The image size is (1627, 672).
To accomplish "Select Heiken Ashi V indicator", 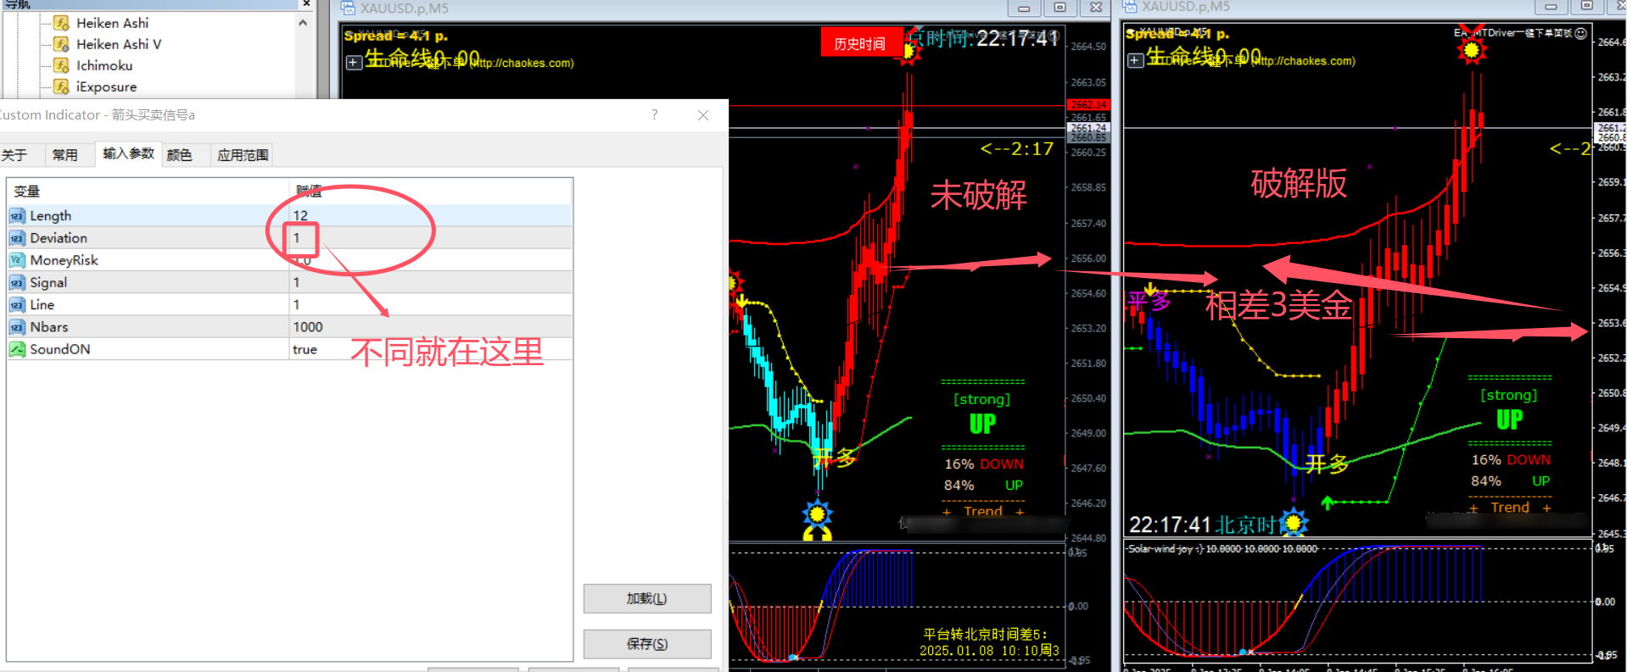I will pyautogui.click(x=119, y=44).
